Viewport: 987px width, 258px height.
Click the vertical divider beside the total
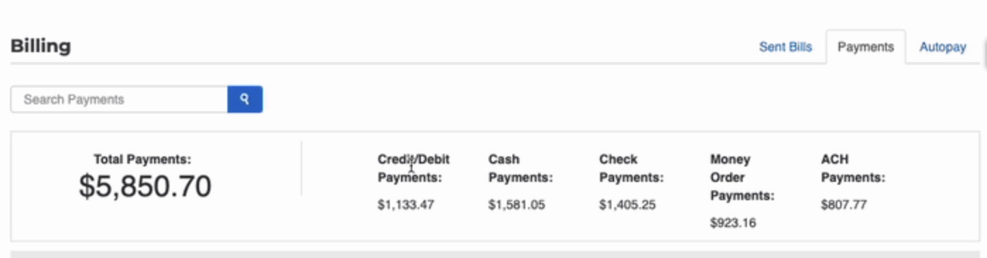[x=301, y=168]
